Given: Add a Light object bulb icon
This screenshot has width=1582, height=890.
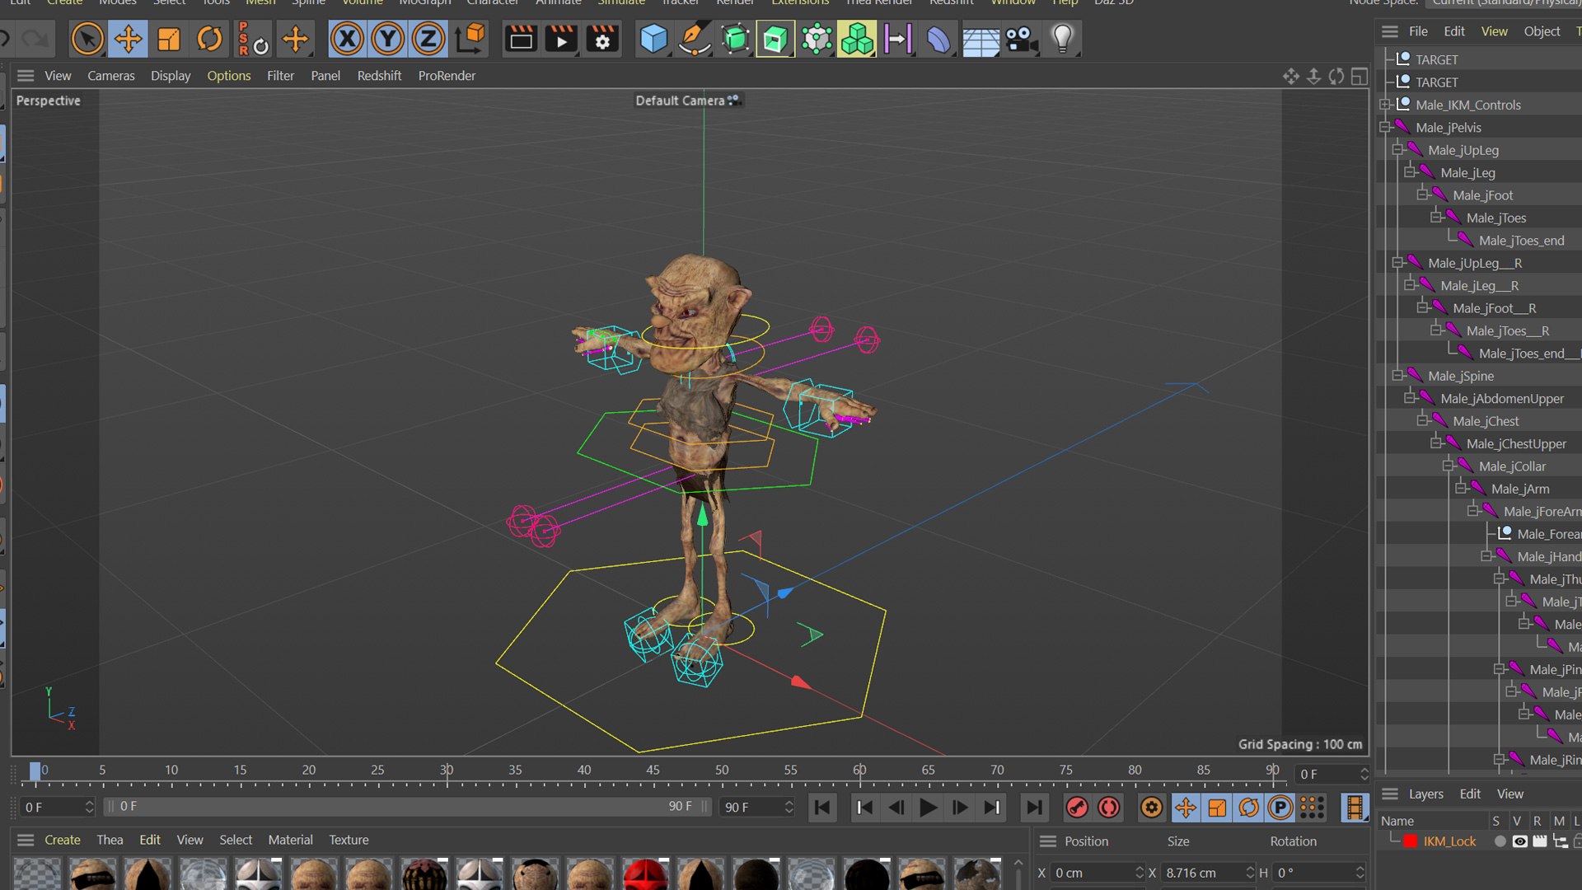Looking at the screenshot, I should 1063,39.
